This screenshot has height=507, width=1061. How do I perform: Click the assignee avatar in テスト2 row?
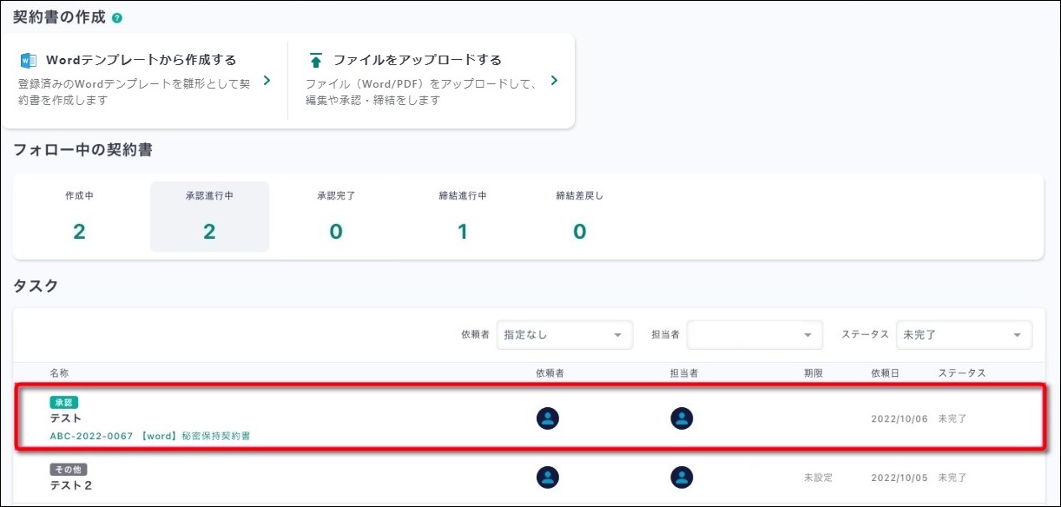[682, 477]
